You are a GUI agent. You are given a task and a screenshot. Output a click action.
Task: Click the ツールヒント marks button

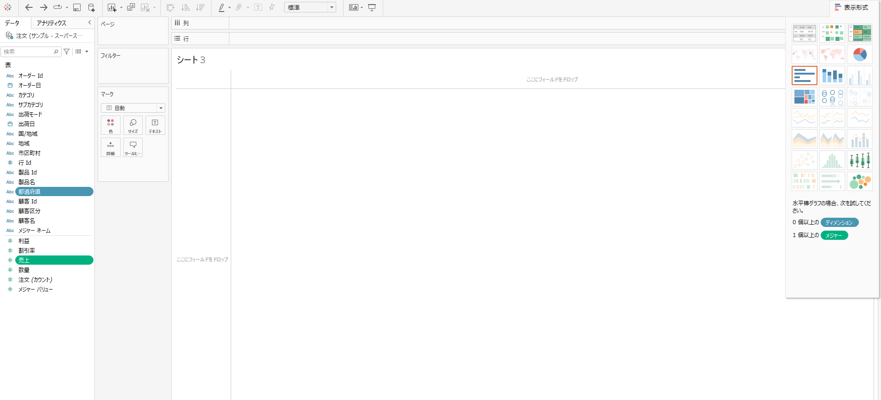(133, 147)
